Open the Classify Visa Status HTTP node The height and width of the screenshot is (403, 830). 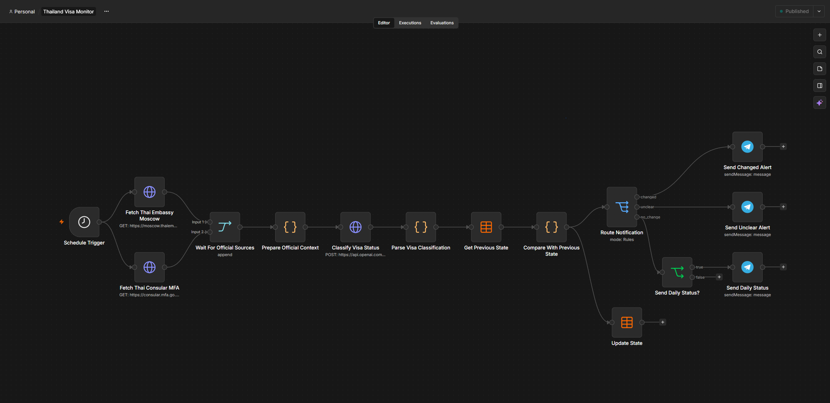tap(356, 227)
